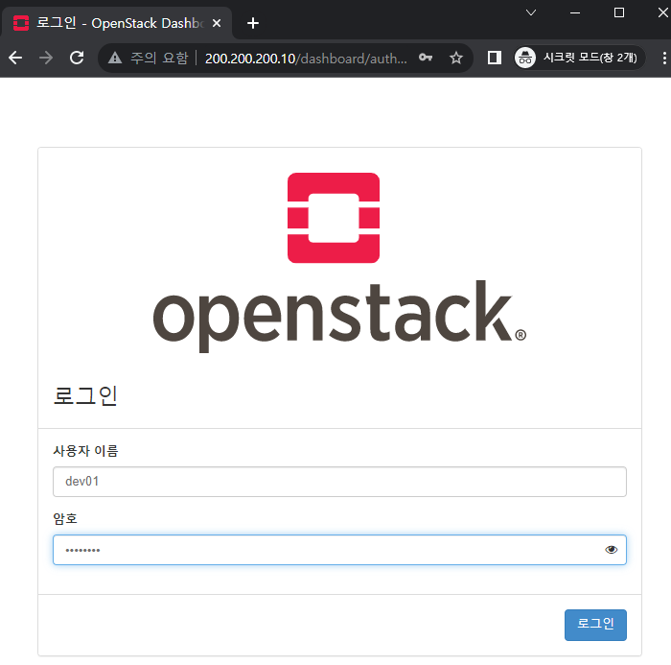Expand the tab search dropdown arrow

click(x=531, y=12)
